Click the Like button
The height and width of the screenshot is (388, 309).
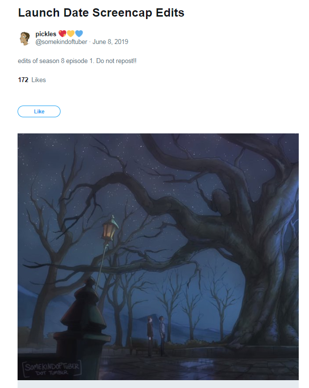pos(39,111)
